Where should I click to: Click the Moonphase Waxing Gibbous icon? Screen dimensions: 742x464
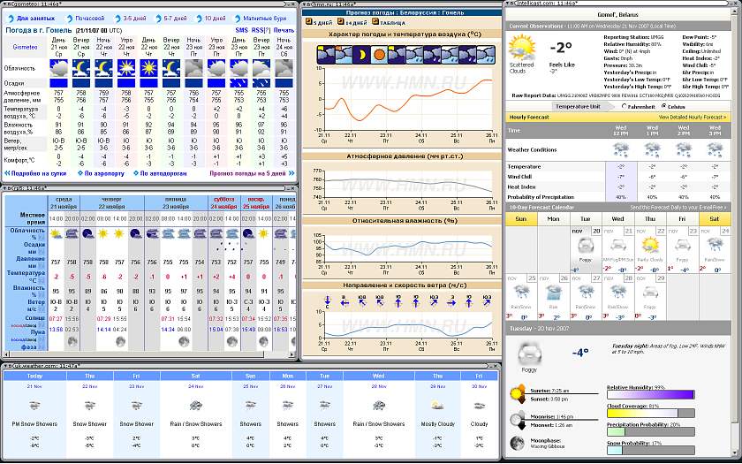coord(516,442)
